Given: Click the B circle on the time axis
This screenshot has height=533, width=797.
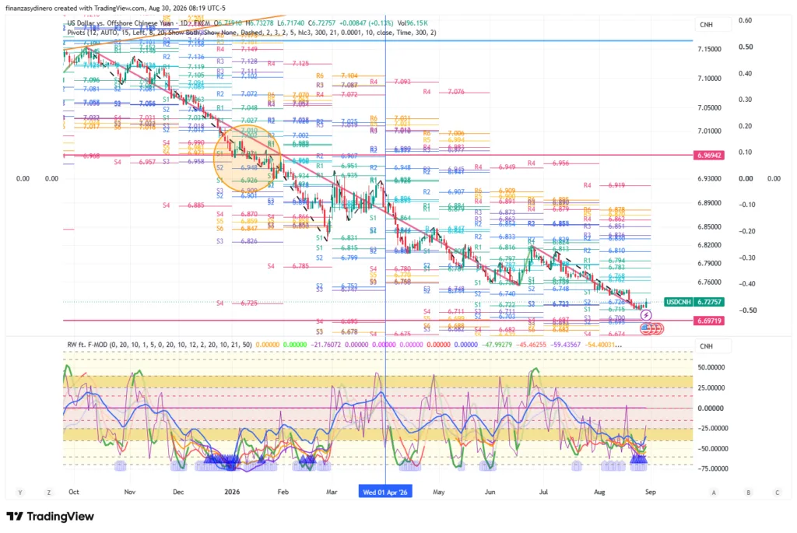Looking at the screenshot, I should click(x=748, y=493).
